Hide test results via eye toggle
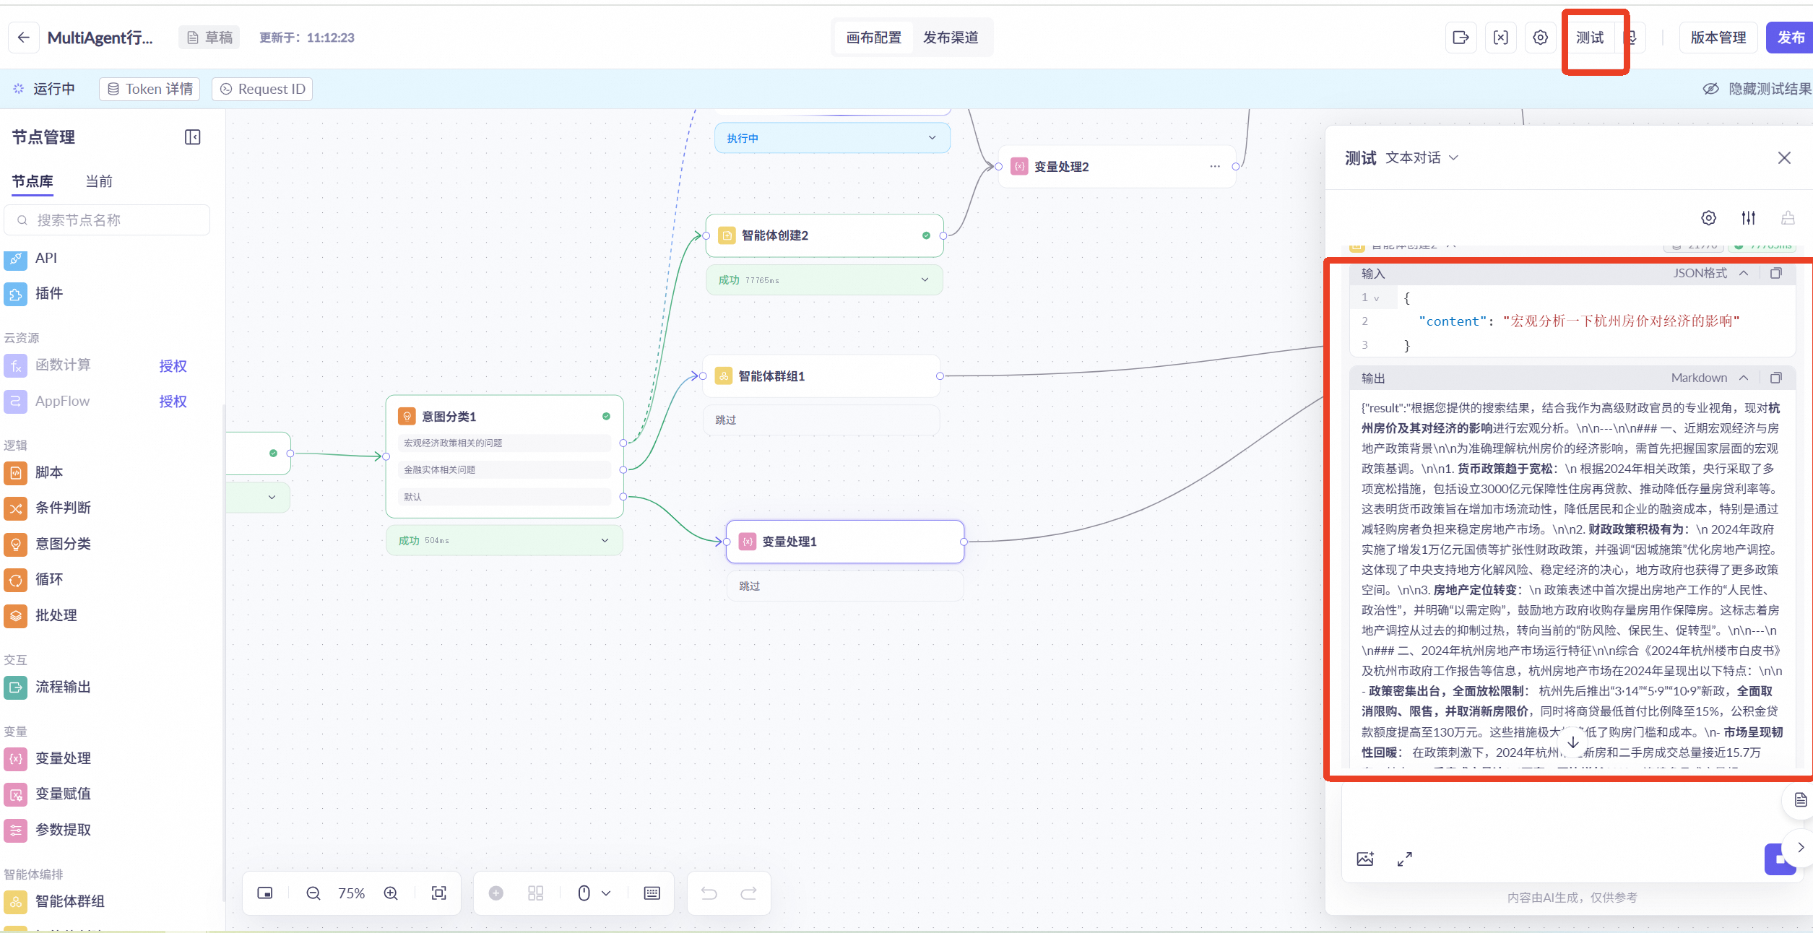This screenshot has height=933, width=1813. [1710, 89]
